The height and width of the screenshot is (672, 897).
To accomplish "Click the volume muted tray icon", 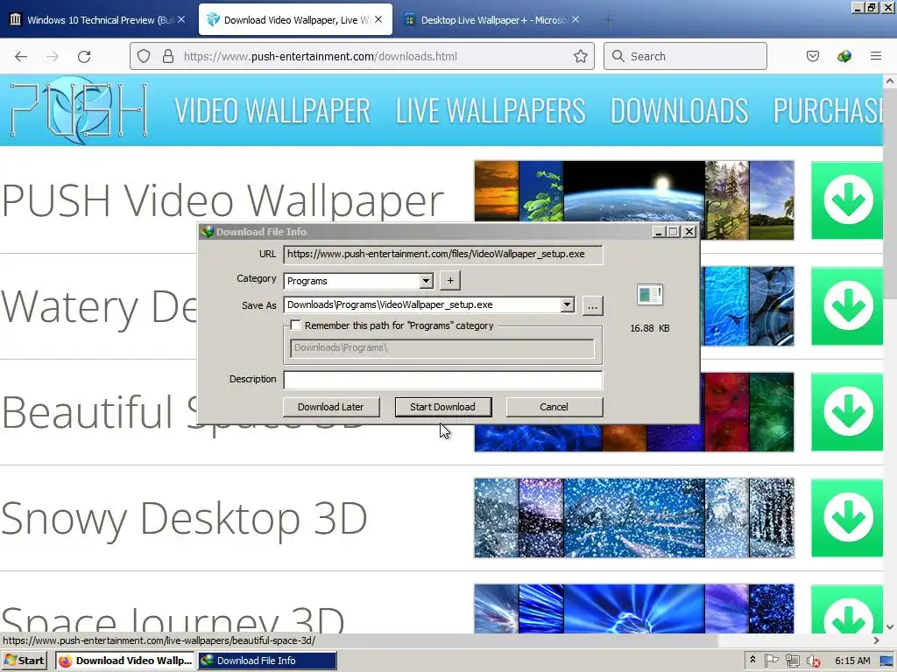I will click(x=814, y=661).
